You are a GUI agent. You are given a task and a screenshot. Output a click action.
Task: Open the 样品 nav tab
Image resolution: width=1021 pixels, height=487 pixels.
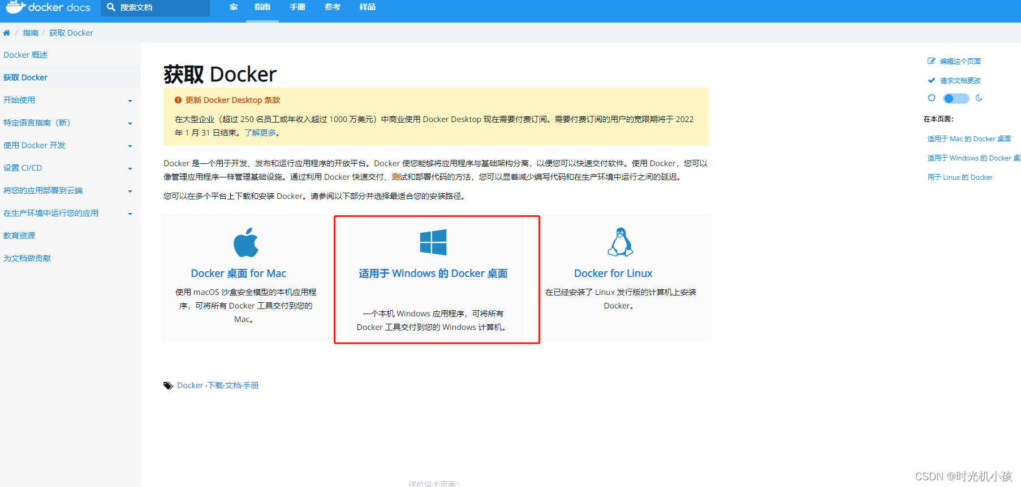368,7
